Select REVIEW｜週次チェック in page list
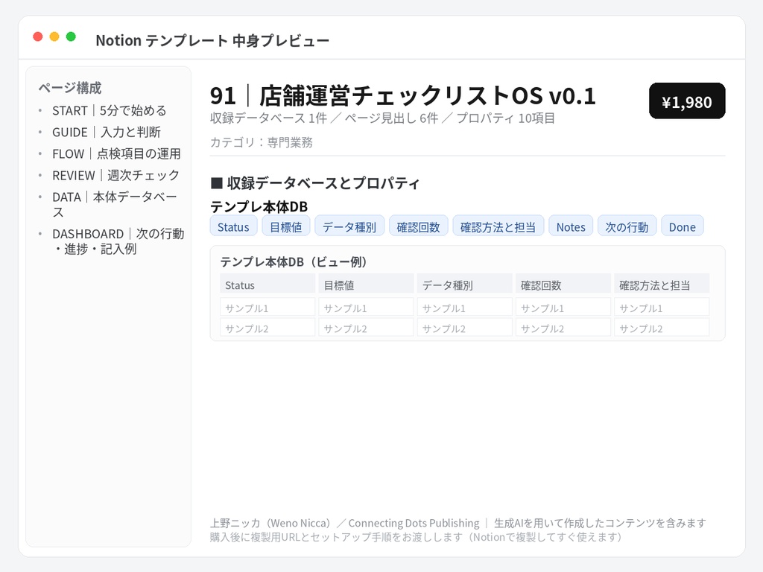 click(x=115, y=175)
